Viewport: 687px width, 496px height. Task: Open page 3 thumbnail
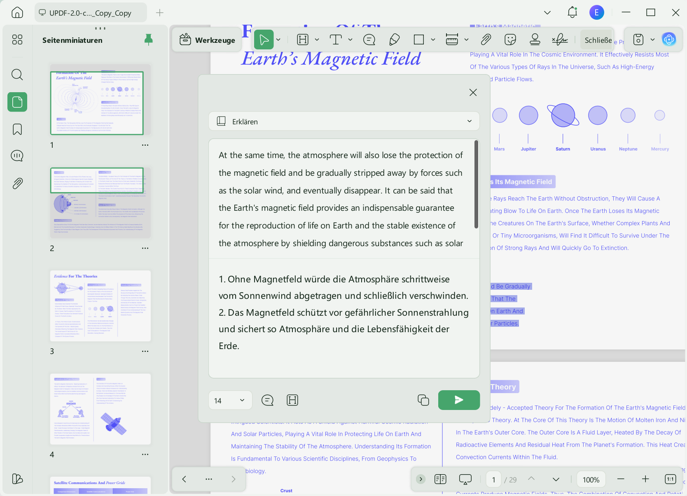click(100, 306)
